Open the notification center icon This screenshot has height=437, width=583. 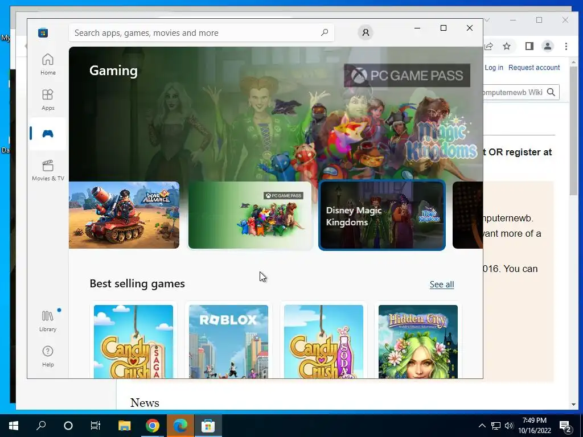pos(565,426)
